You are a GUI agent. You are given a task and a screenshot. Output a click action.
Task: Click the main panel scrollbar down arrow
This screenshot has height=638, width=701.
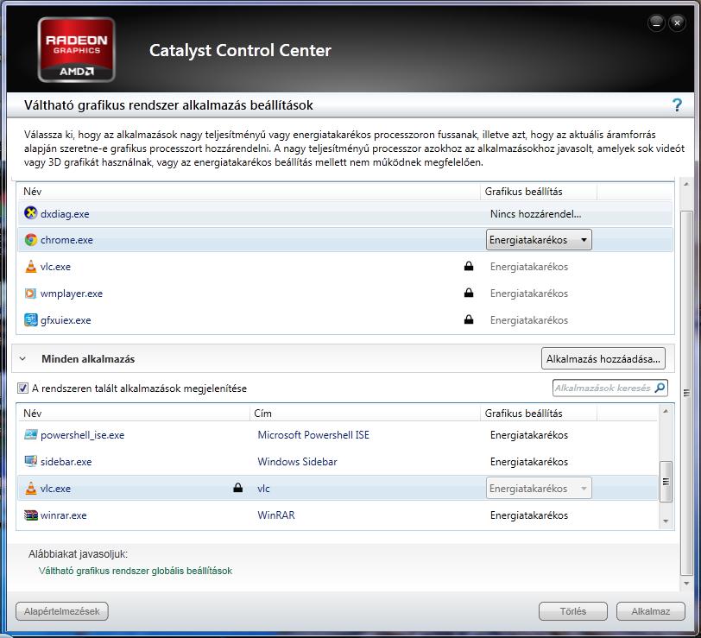coord(686,584)
